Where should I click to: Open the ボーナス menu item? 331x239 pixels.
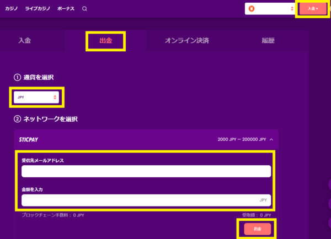tap(66, 9)
